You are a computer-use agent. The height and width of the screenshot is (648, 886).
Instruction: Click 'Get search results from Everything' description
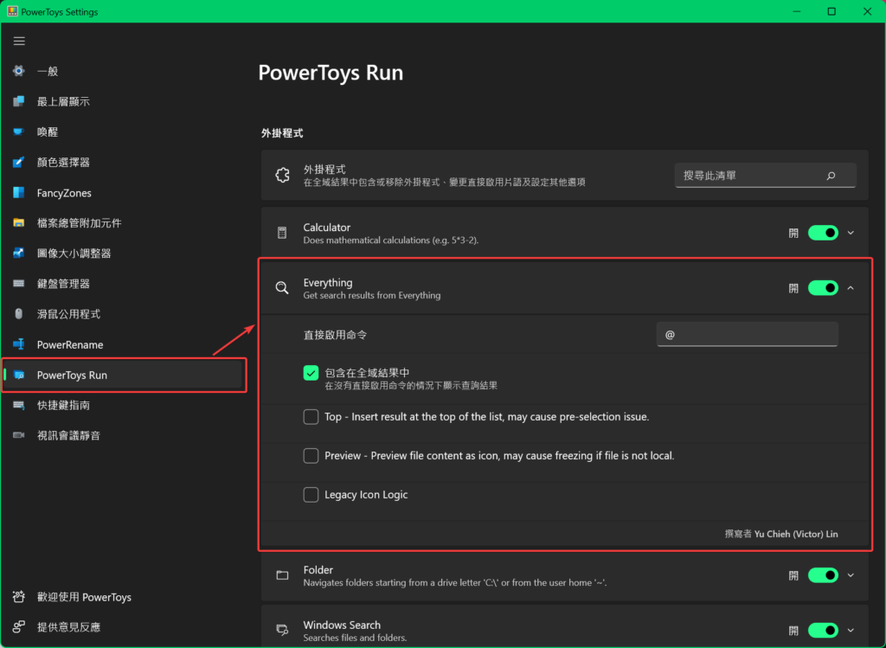pos(372,296)
